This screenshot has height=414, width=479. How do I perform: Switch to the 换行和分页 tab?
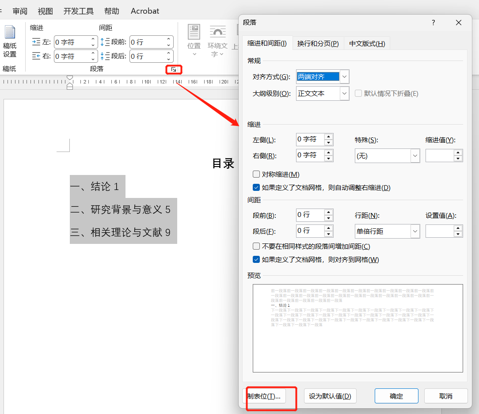tap(318, 44)
